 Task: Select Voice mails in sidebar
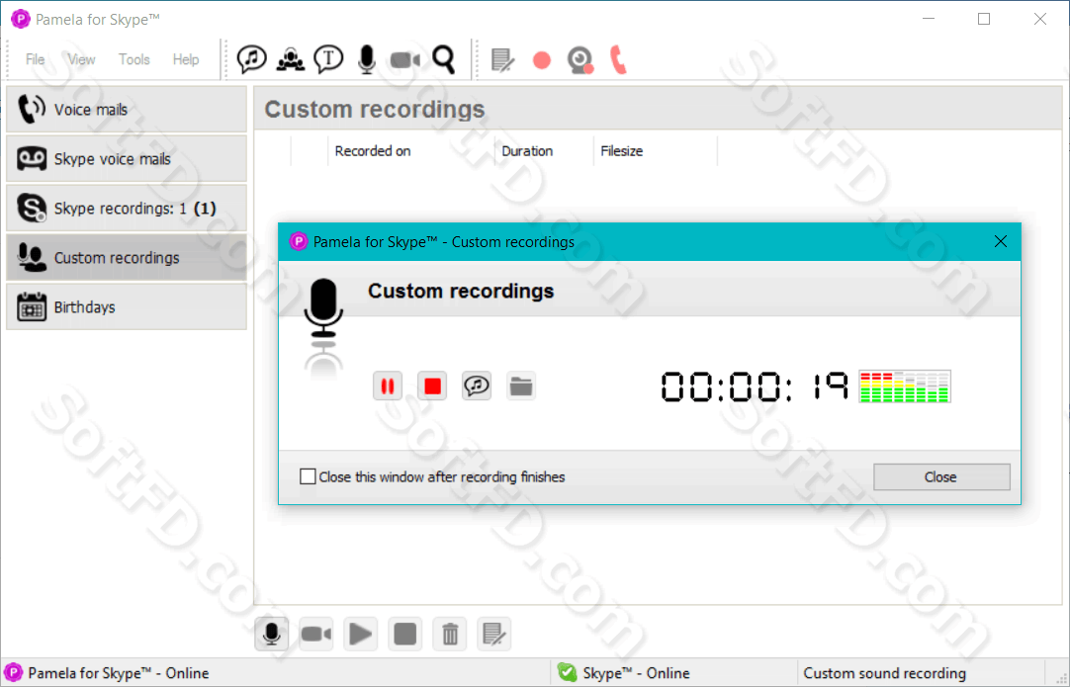click(x=127, y=109)
